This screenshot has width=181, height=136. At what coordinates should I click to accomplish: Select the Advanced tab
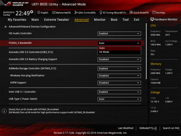(x=81, y=20)
